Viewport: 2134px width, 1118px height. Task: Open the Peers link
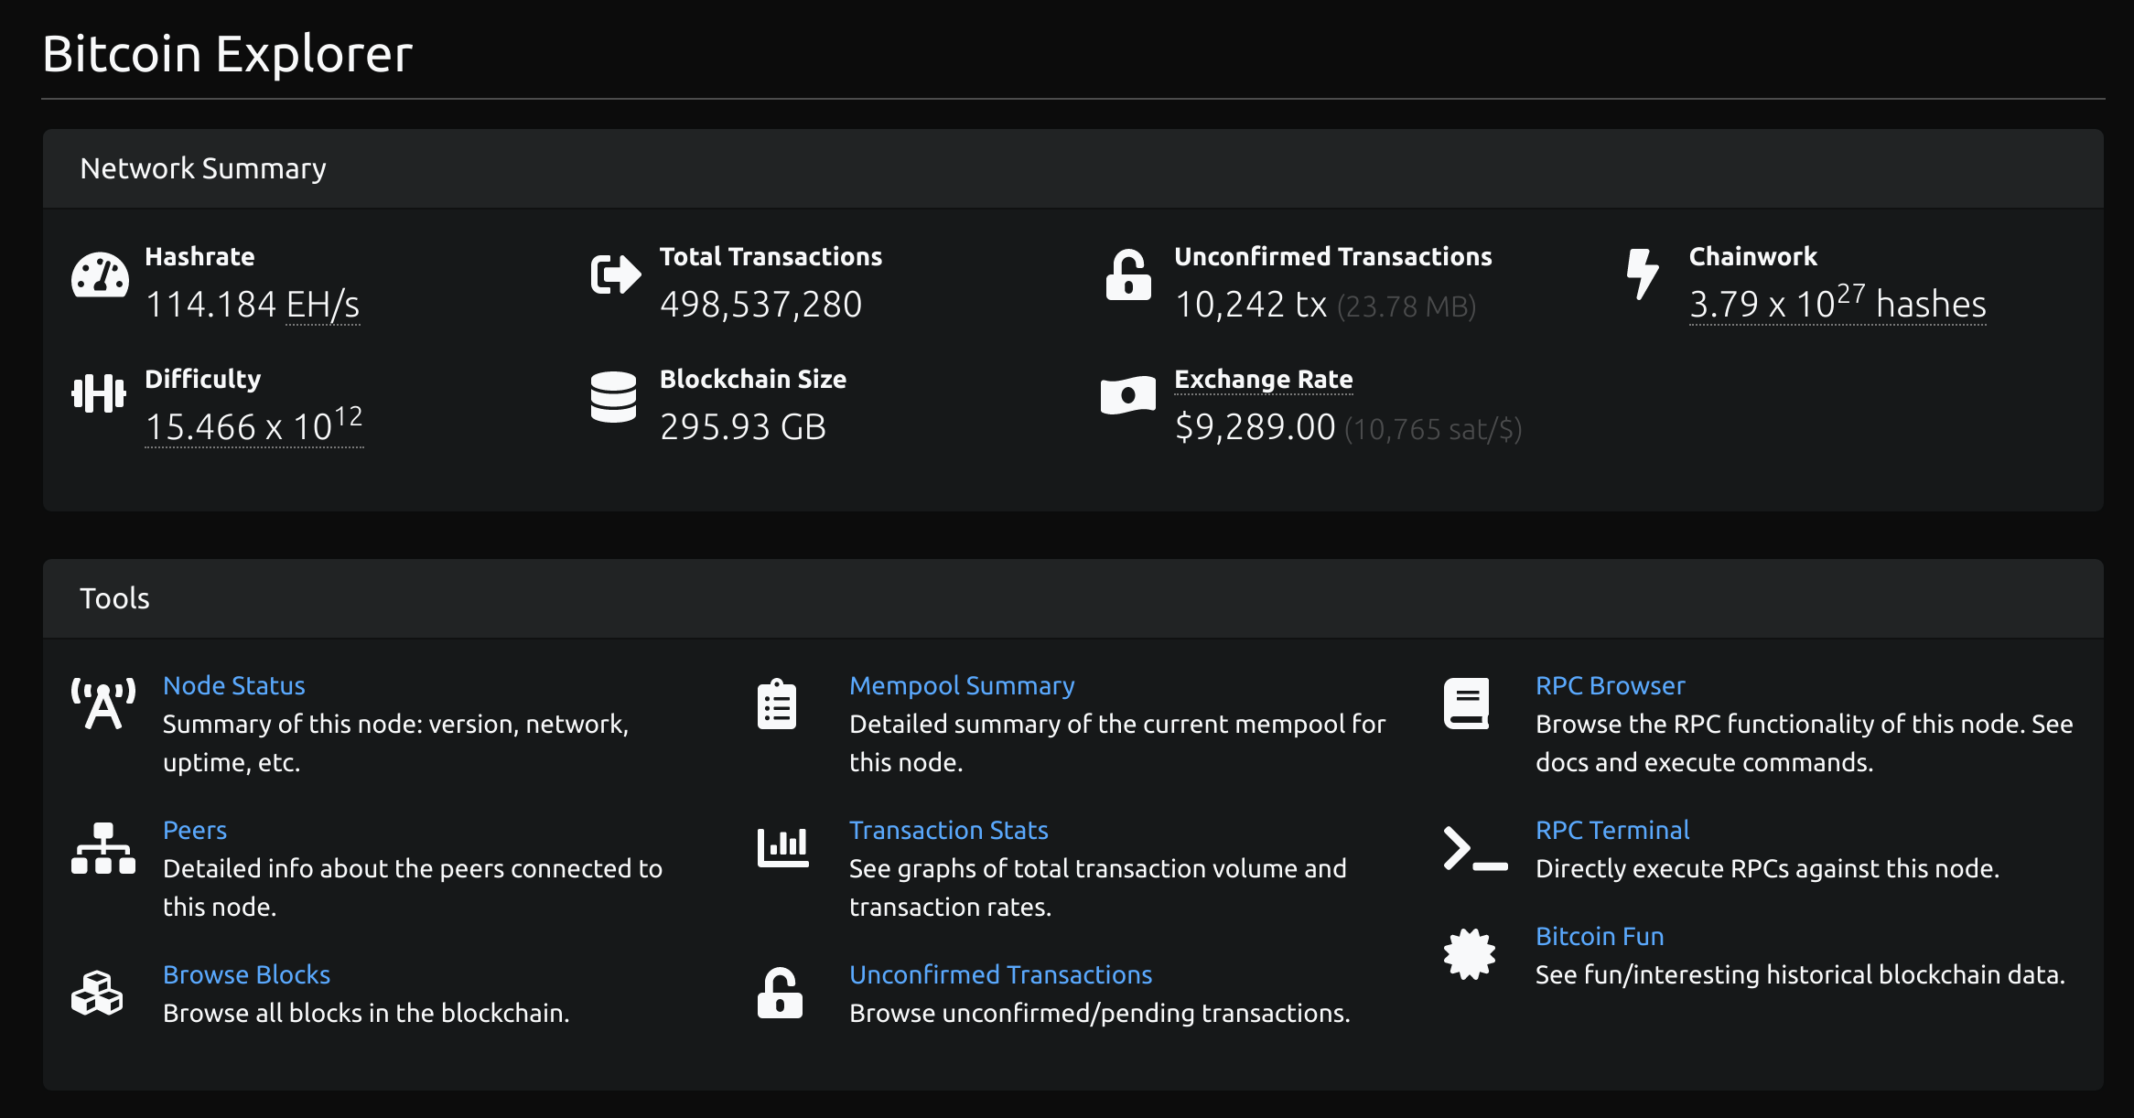195,830
